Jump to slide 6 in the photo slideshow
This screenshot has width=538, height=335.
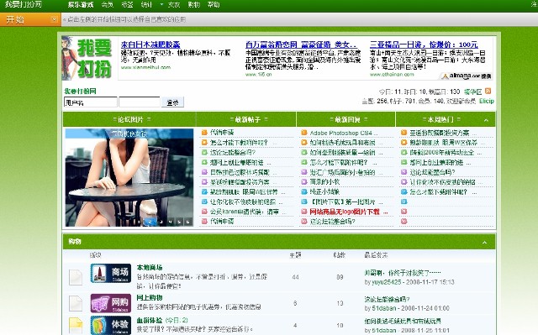[x=187, y=222]
